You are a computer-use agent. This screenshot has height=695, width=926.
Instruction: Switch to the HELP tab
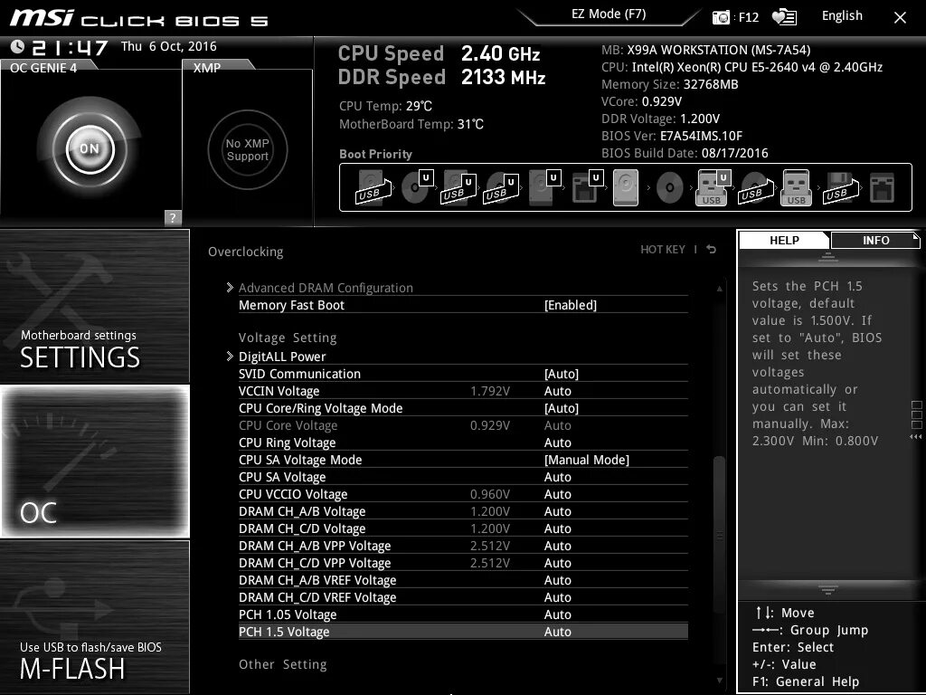[x=784, y=240]
